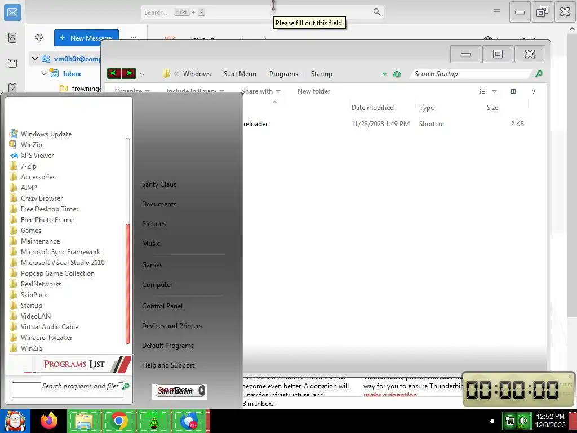
Task: Click New Message button in Thunderbird
Action: pyautogui.click(x=86, y=38)
